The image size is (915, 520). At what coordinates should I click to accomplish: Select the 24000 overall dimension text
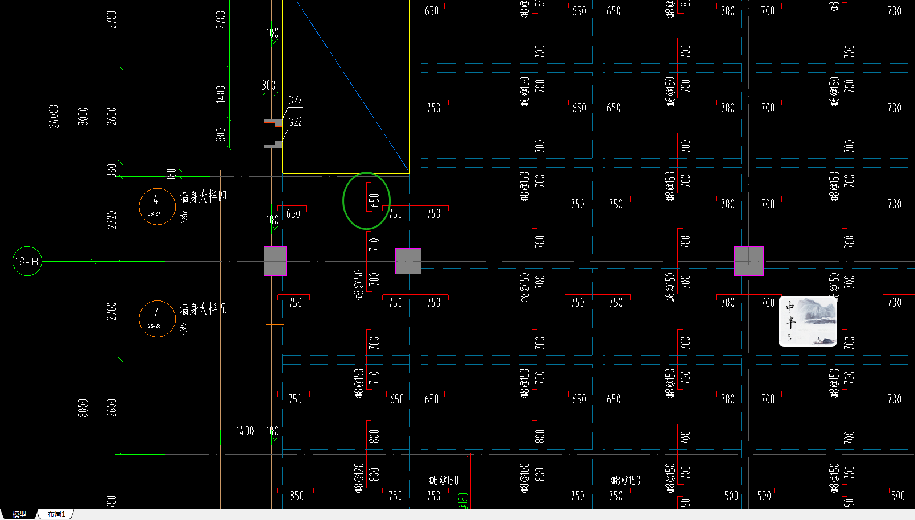pyautogui.click(x=54, y=116)
